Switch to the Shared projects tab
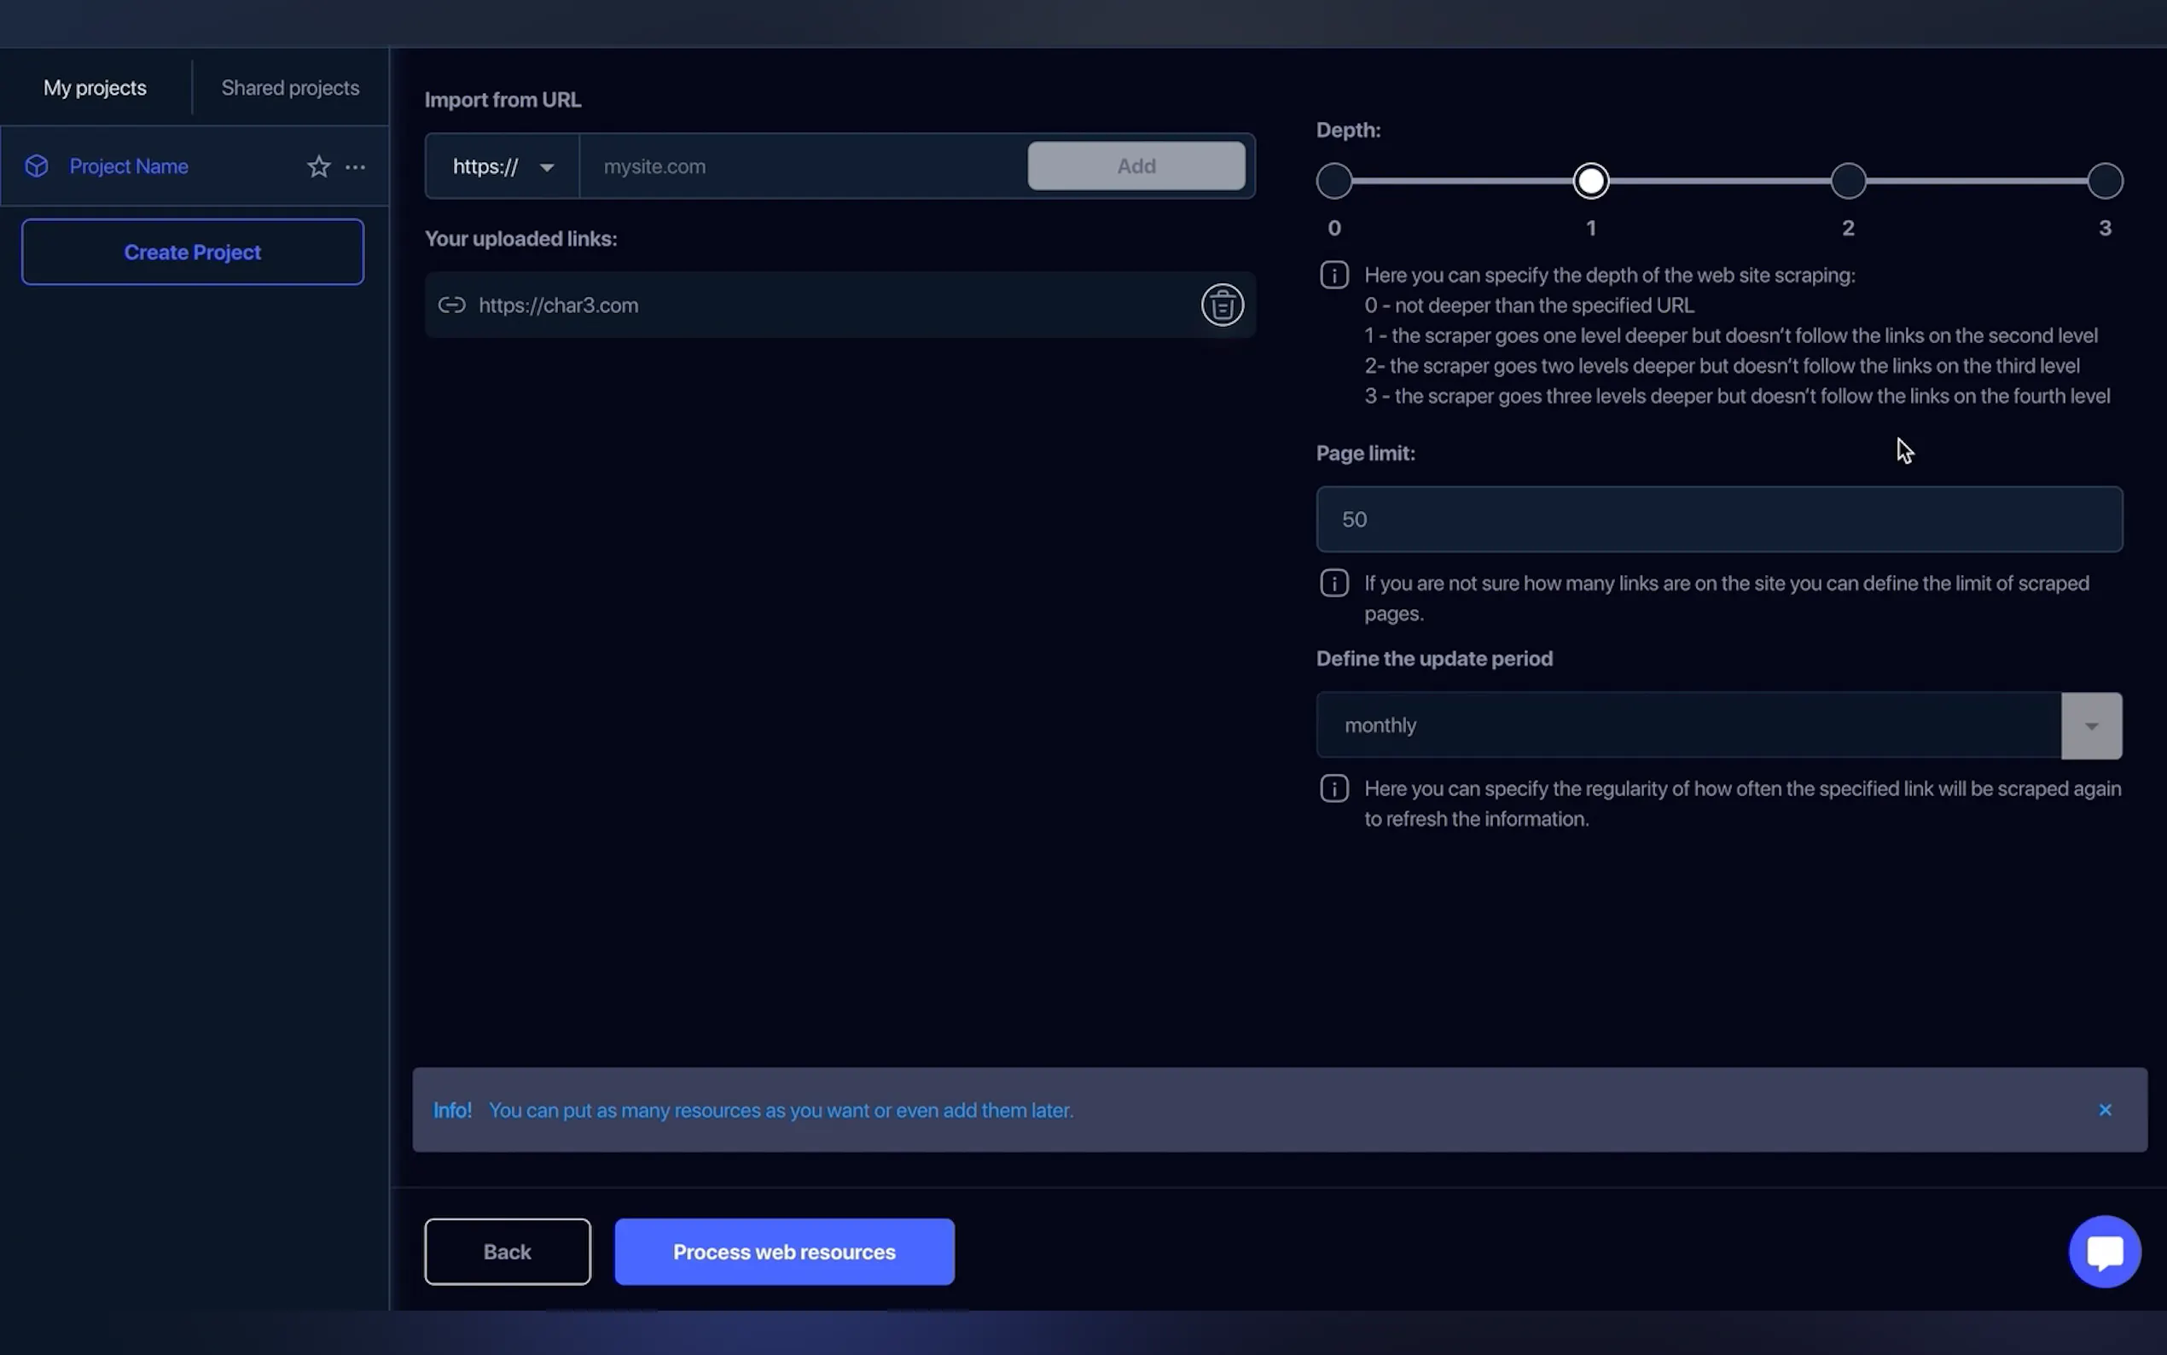 coord(290,87)
